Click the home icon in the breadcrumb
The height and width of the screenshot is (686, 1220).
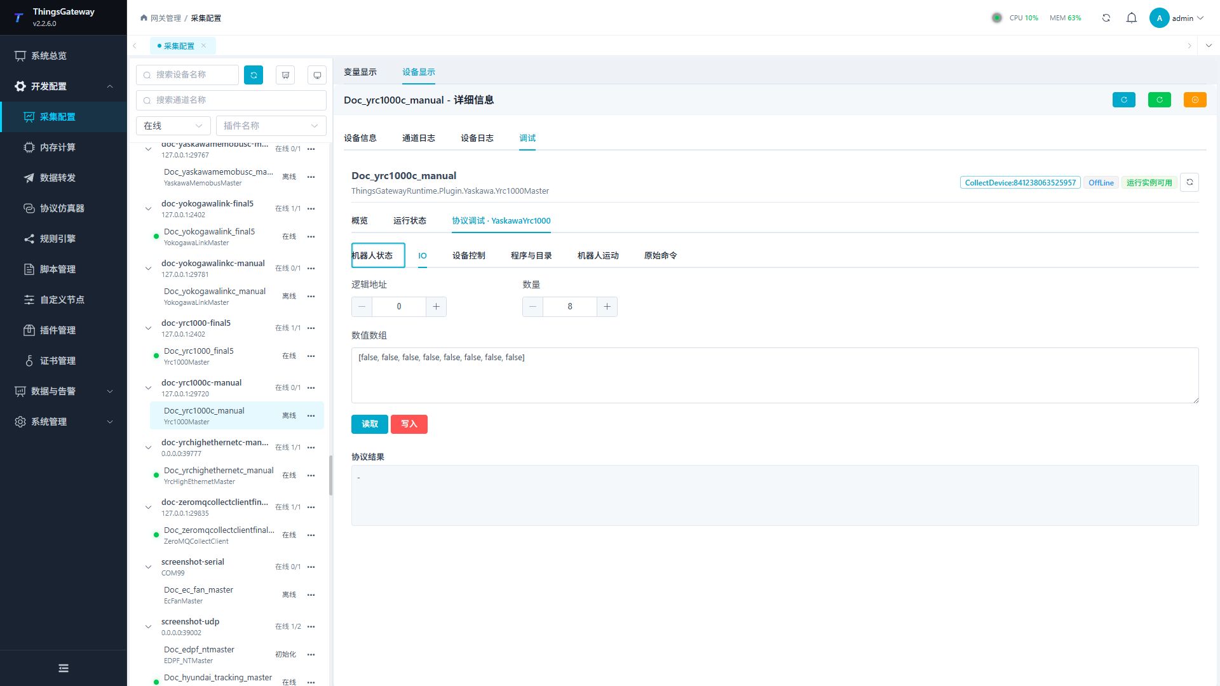[x=144, y=18]
